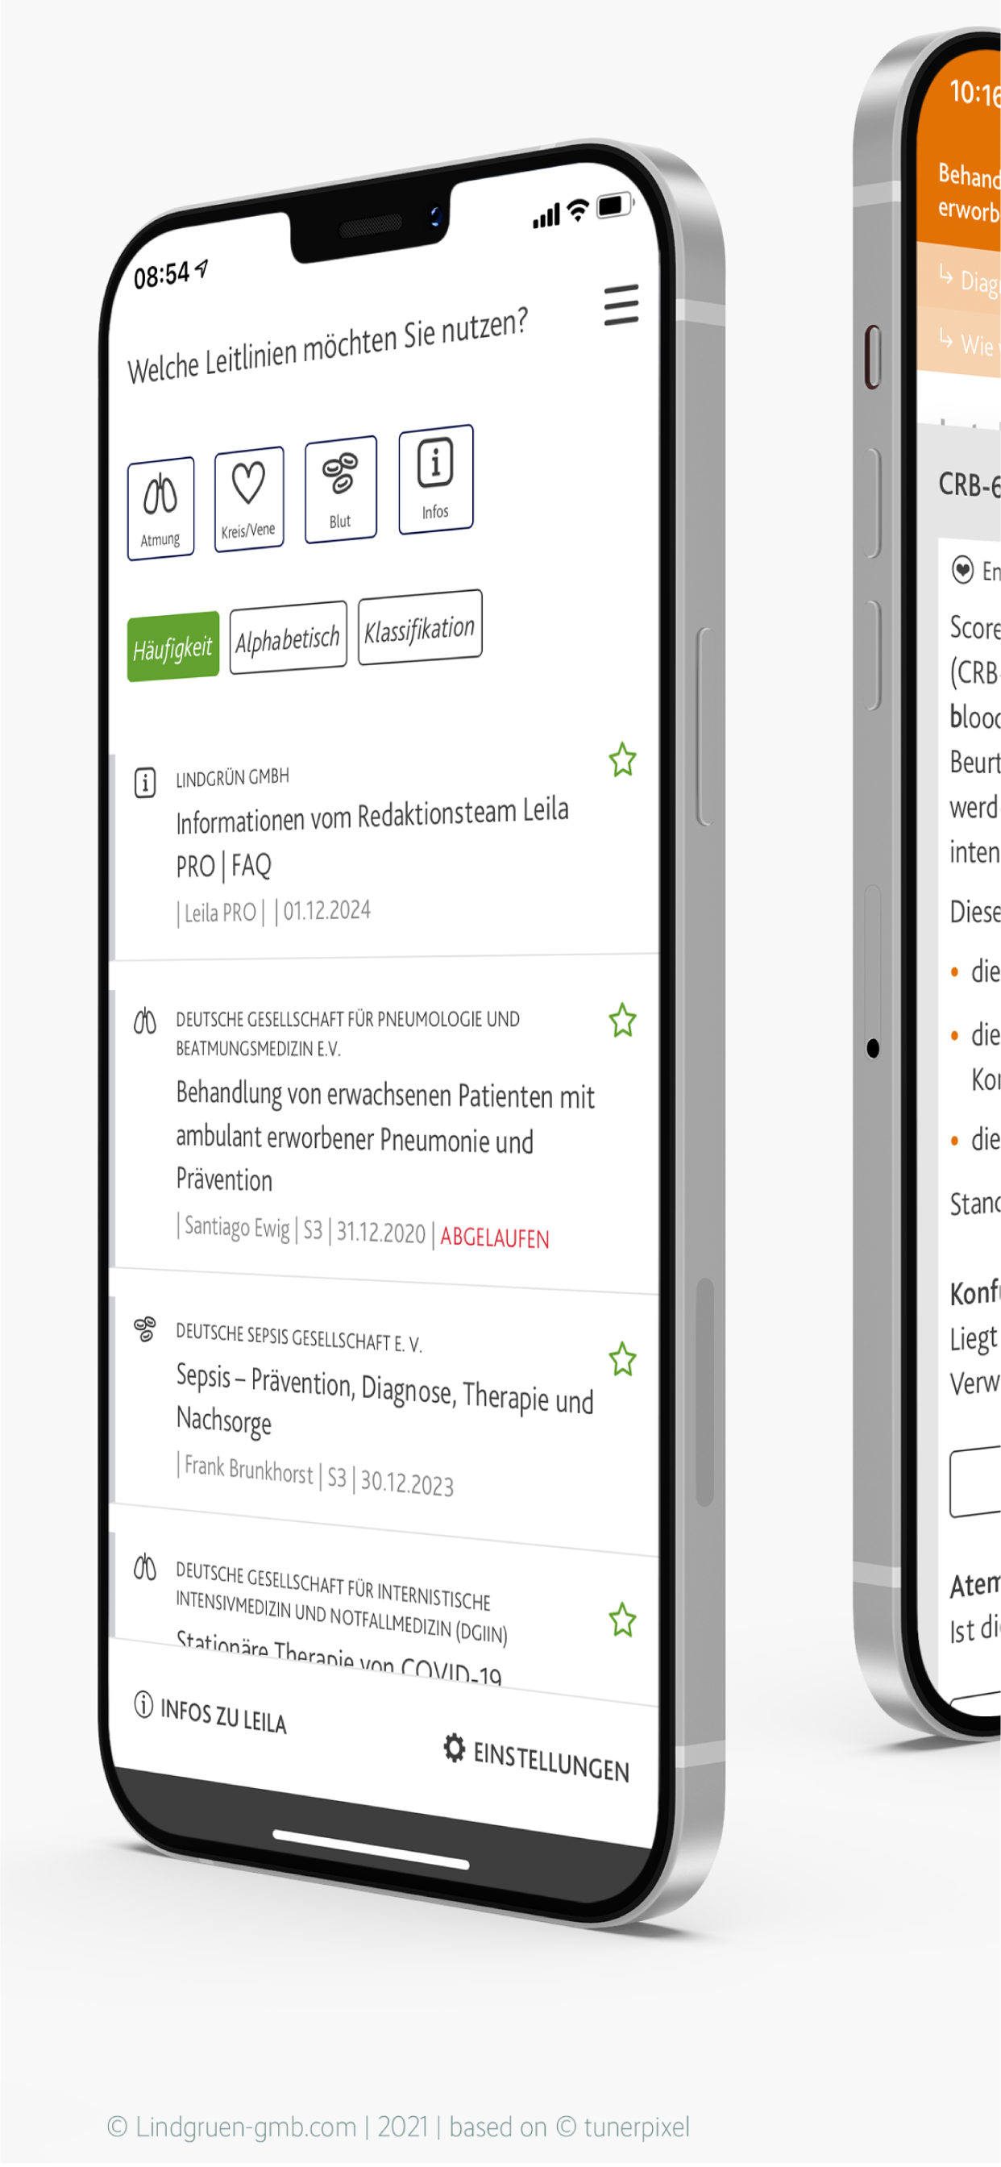The height and width of the screenshot is (2167, 1001).
Task: Click the Infos zu Leila info icon
Action: tap(143, 1704)
